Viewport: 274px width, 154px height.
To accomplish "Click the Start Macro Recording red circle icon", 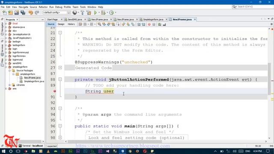I will 149,24.
